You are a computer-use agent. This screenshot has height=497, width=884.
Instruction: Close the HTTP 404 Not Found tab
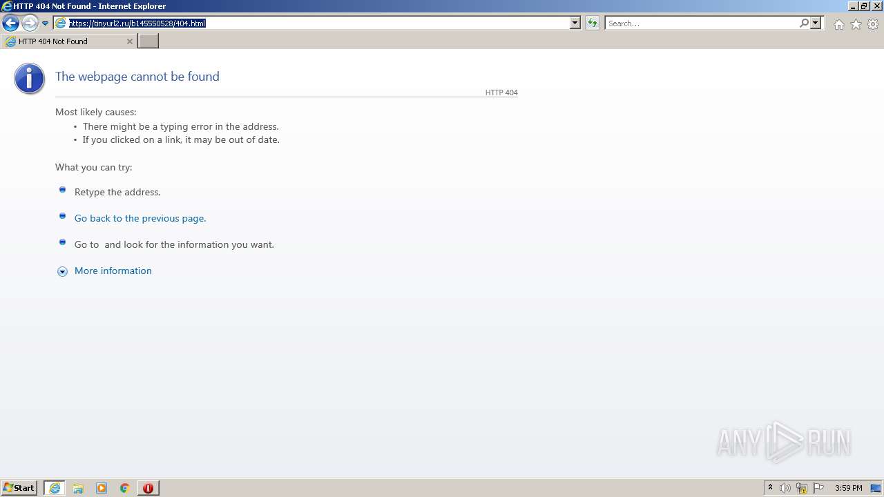[129, 41]
